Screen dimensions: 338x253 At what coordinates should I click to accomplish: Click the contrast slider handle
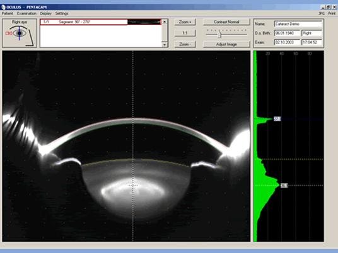pyautogui.click(x=219, y=34)
